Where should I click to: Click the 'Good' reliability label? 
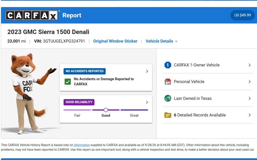pyautogui.click(x=106, y=115)
